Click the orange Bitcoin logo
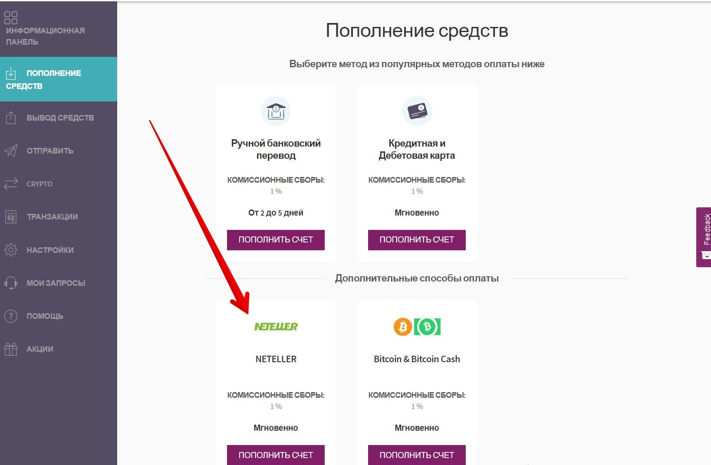This screenshot has height=465, width=711. pos(402,327)
